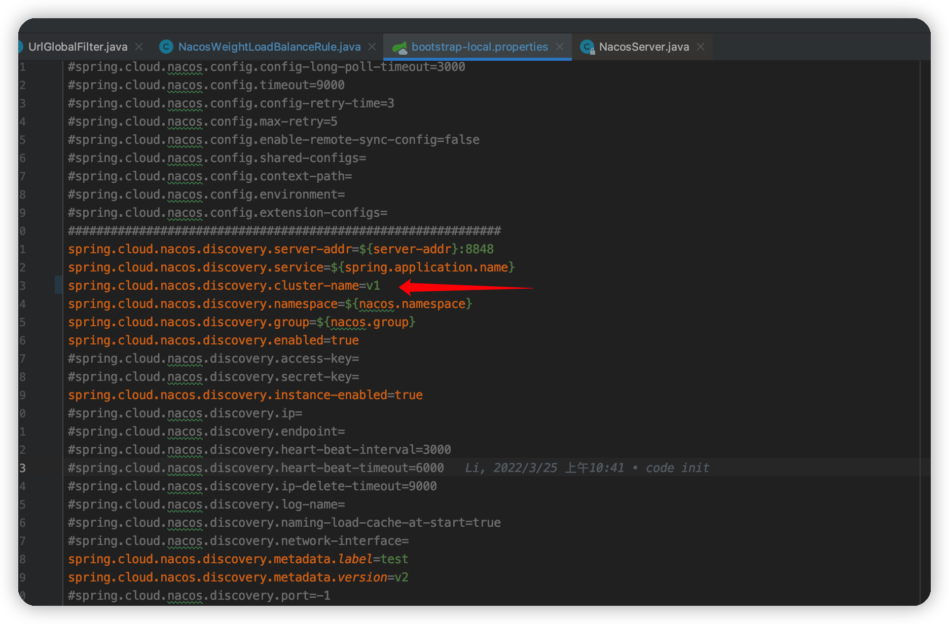Click the commented heart-beat-timeout=6000 line
This screenshot has height=624, width=949.
tap(256, 468)
